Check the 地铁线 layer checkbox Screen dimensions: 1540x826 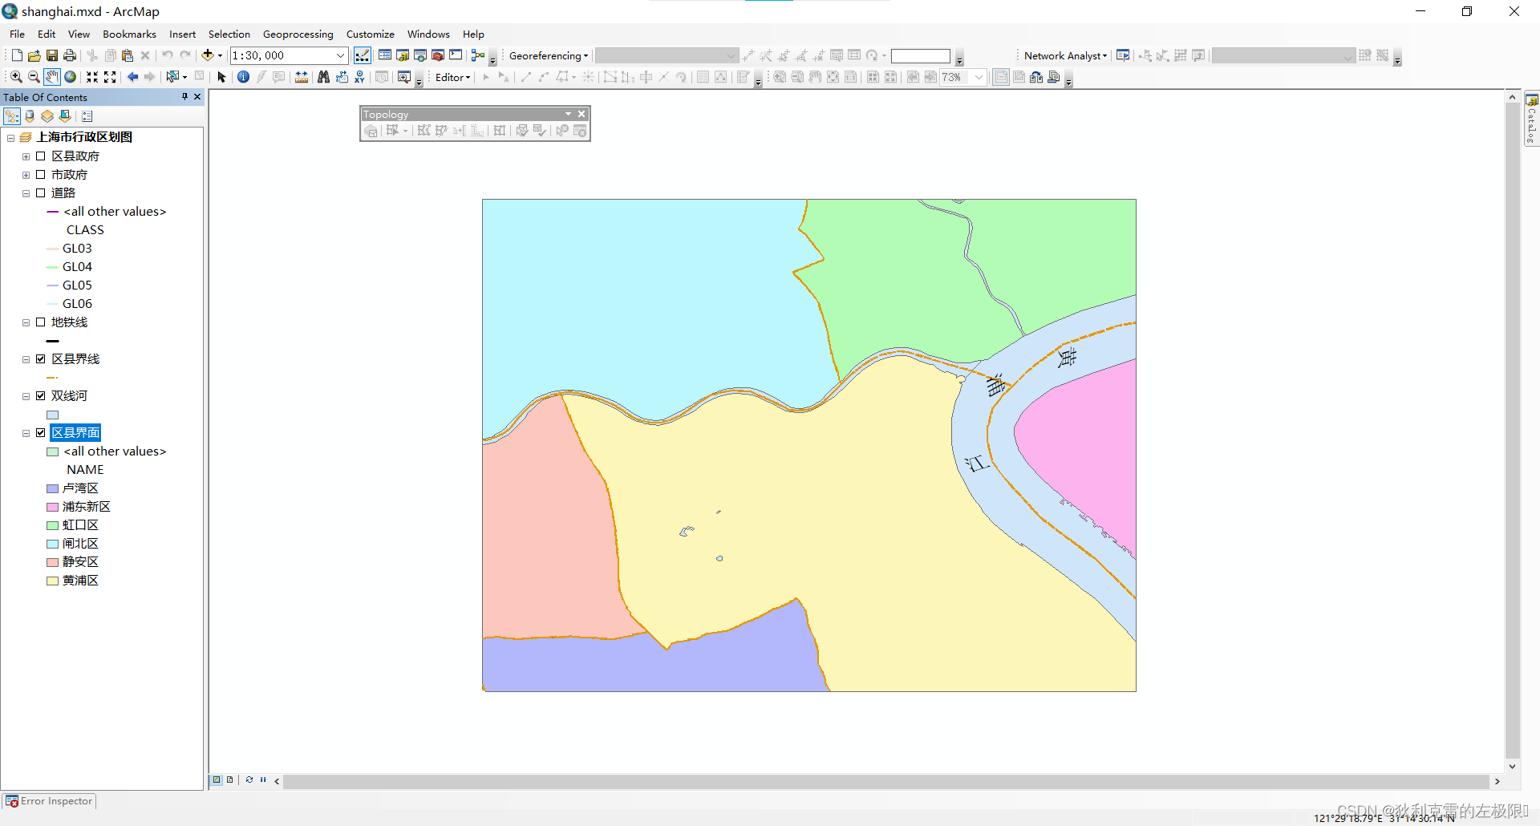click(x=41, y=322)
